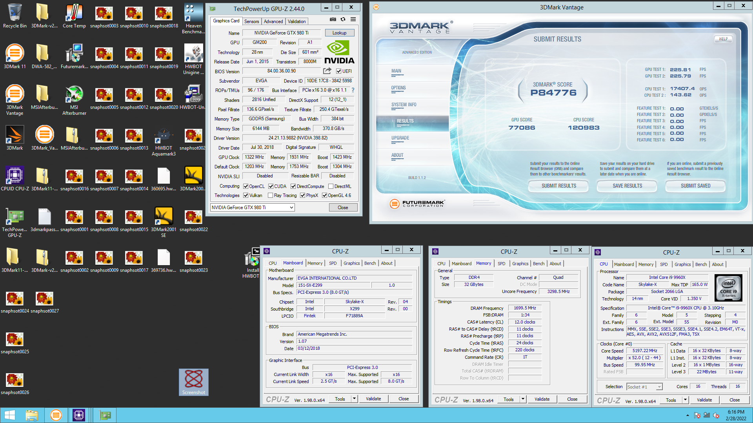Toggle OpenCL checkbox

tap(246, 186)
